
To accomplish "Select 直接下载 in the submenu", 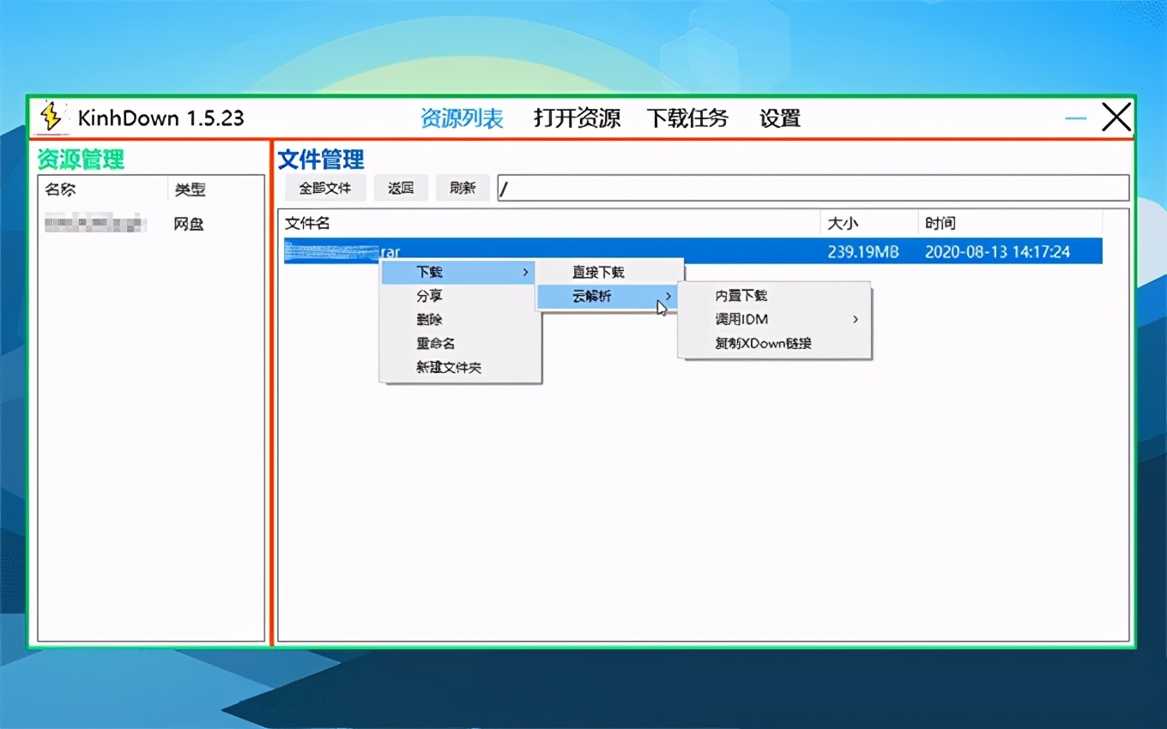I will pyautogui.click(x=610, y=273).
